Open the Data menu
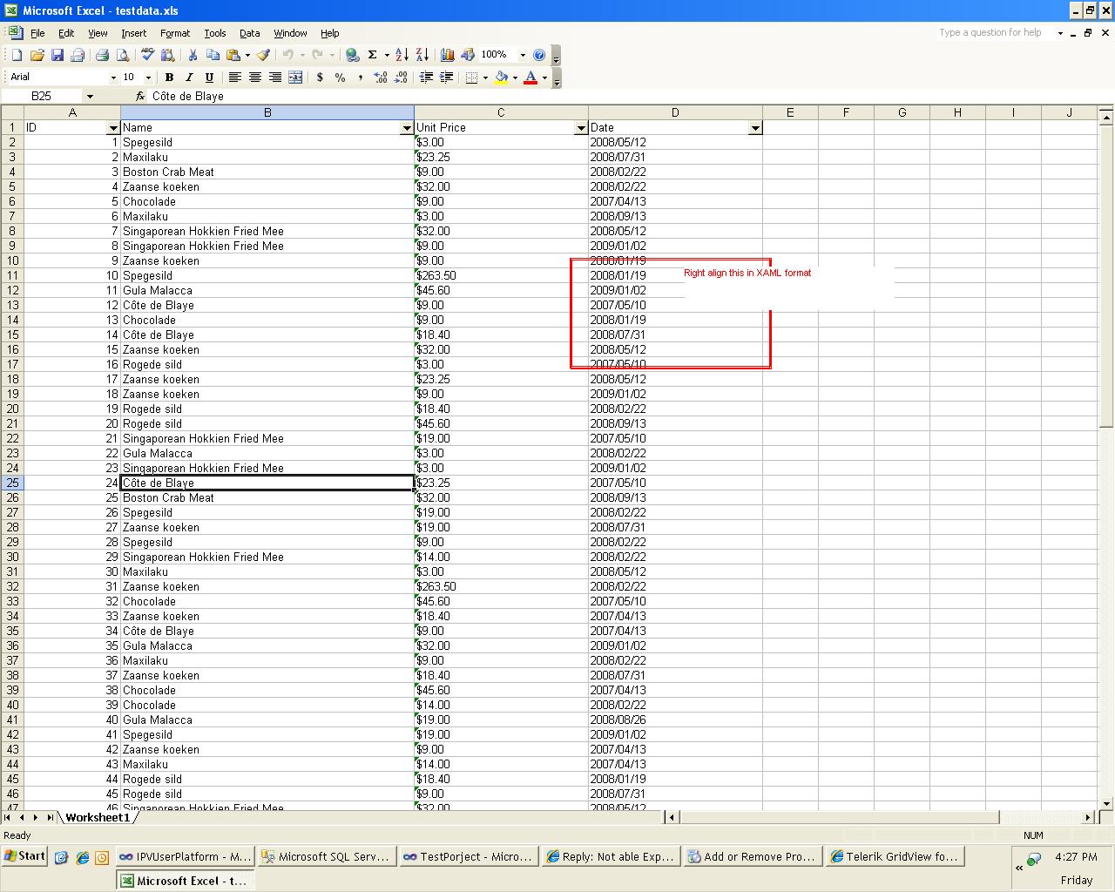Viewport: 1115px width, 892px height. point(250,33)
